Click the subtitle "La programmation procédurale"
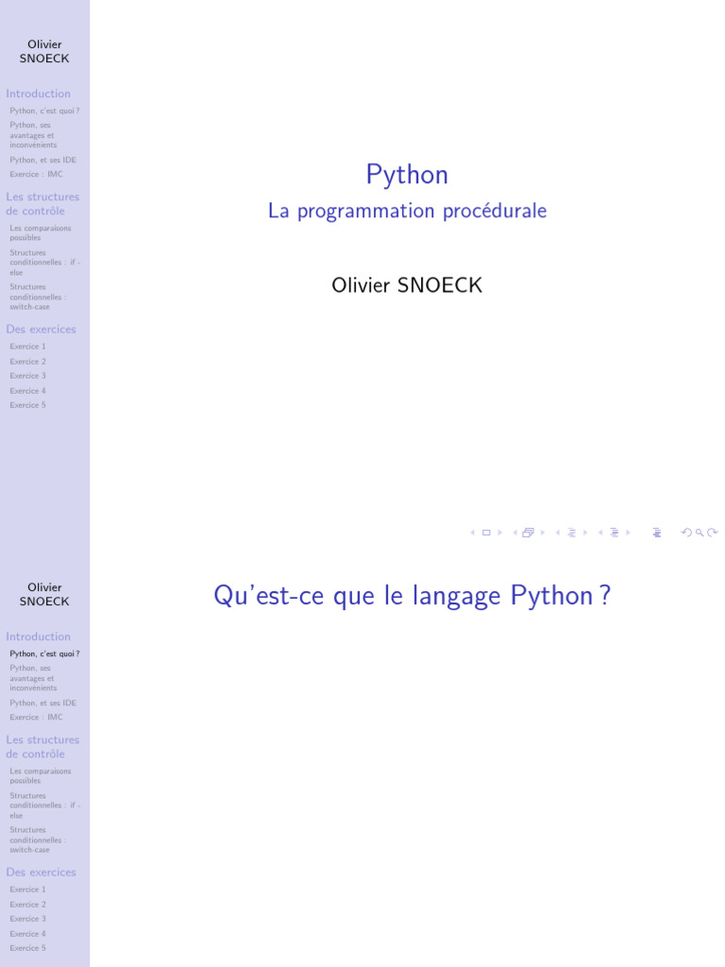725x967 pixels. coord(407,211)
